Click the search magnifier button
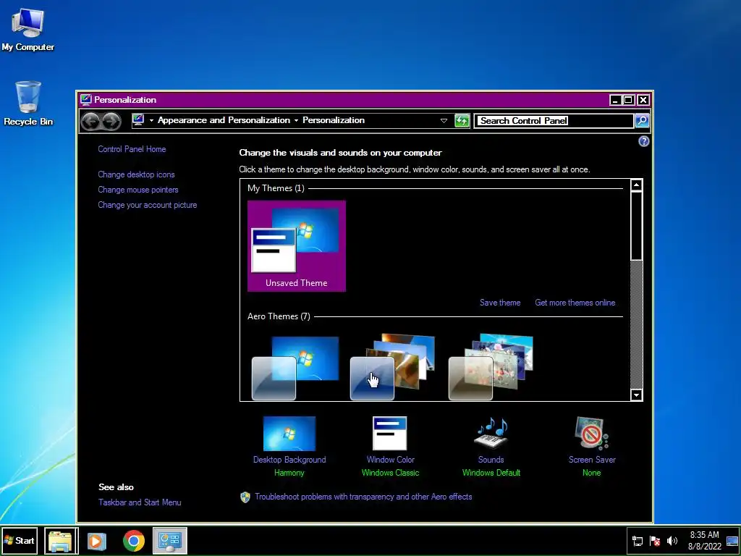Image resolution: width=741 pixels, height=556 pixels. 642,121
